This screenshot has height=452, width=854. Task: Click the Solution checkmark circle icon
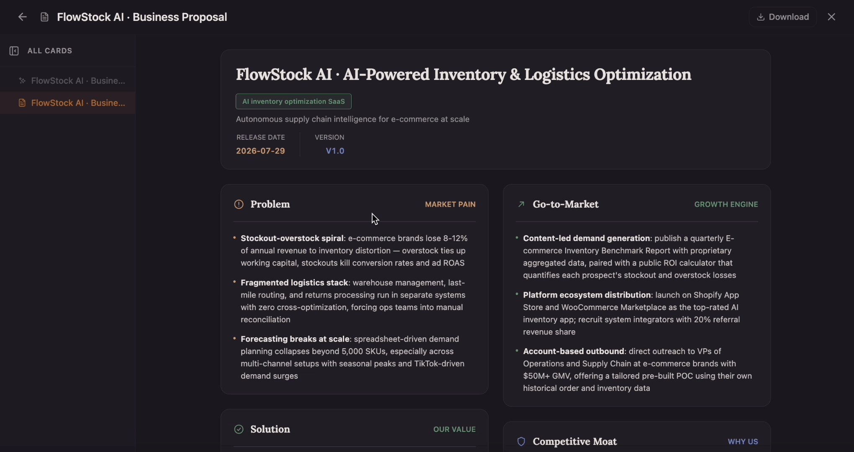(x=239, y=429)
